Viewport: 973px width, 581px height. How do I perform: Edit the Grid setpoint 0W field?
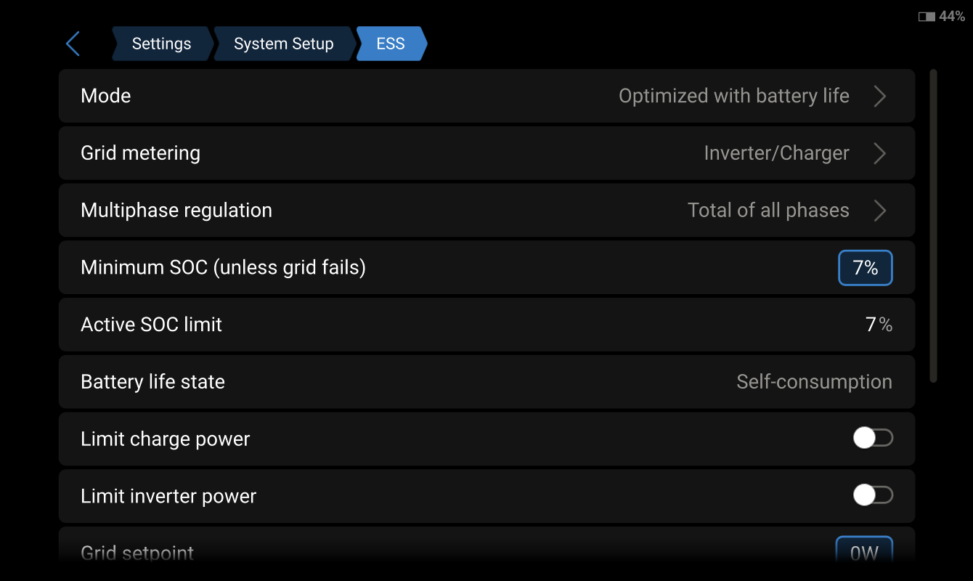point(864,553)
